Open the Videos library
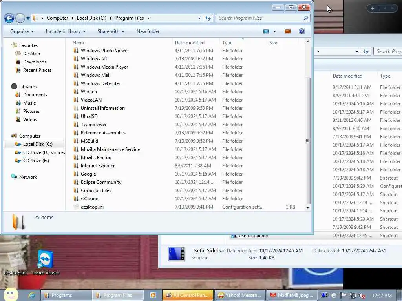 pyautogui.click(x=30, y=119)
